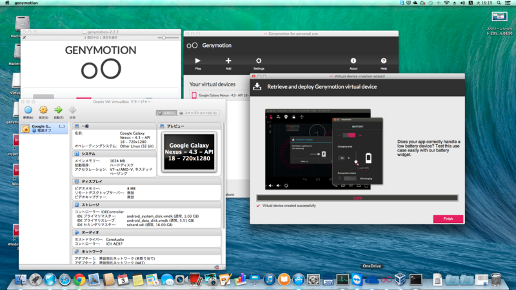
Task: Click the VM preview thumbnail in VirtualBox
Action: tap(189, 152)
